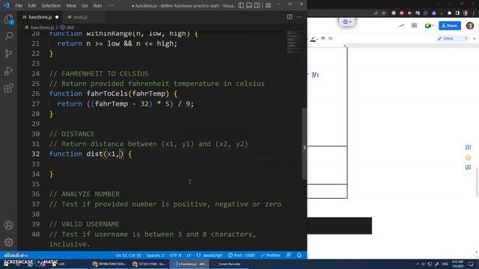The height and width of the screenshot is (269, 479).
Task: Open Windows notification center on the taskbar
Action: [x=471, y=264]
